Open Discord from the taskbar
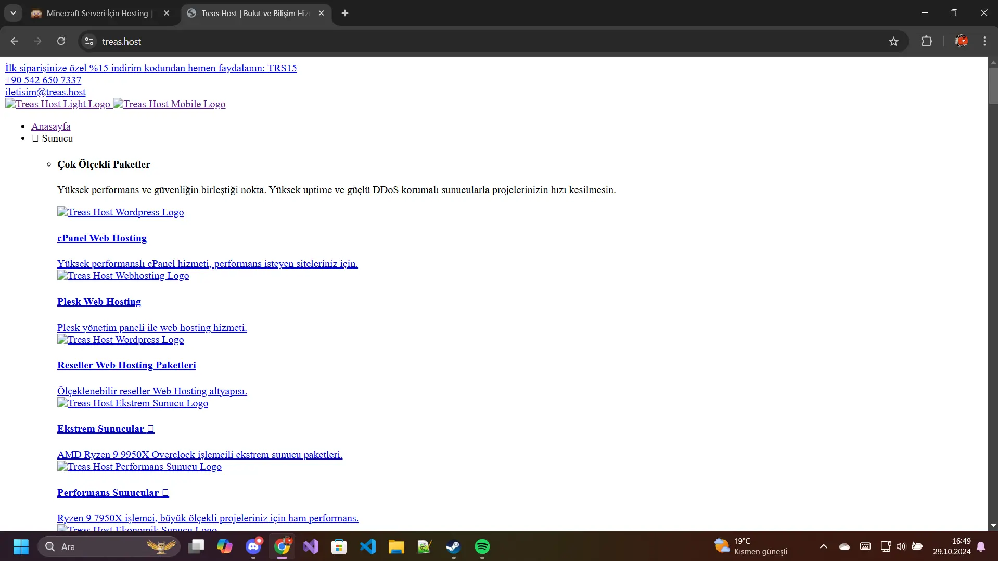This screenshot has width=998, height=561. (253, 546)
